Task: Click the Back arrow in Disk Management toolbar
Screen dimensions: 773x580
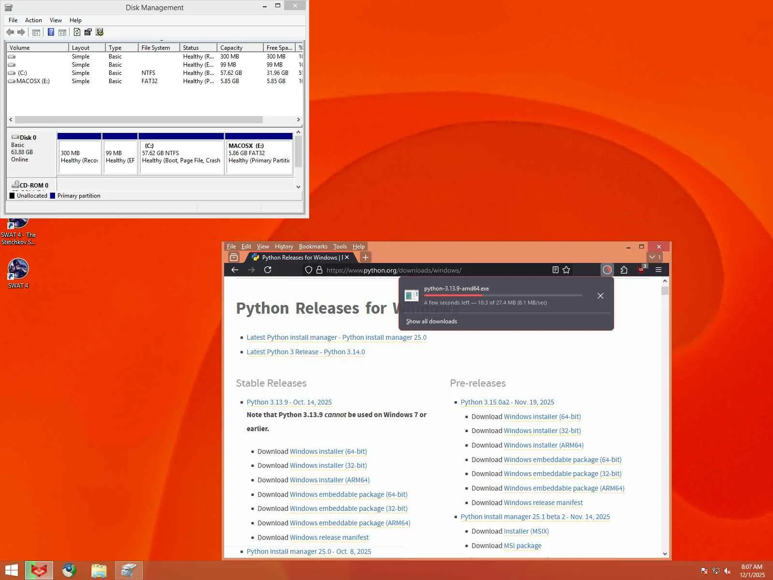Action: pos(10,32)
